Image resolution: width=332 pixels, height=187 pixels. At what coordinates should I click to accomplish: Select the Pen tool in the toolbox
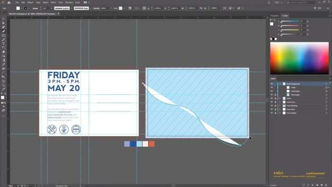click(x=3, y=27)
